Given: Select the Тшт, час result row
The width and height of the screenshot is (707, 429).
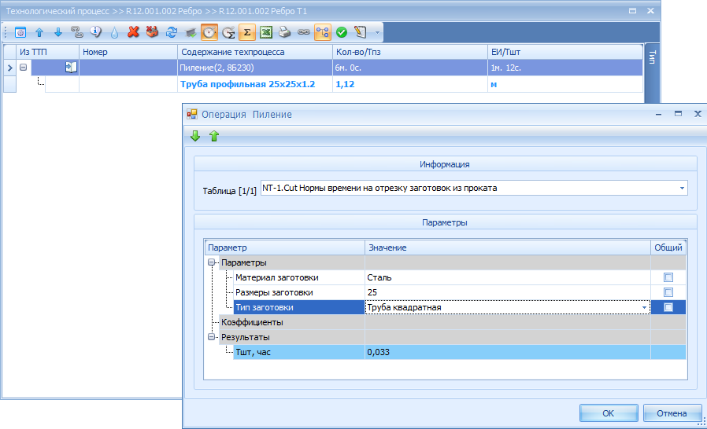Looking at the screenshot, I should click(x=299, y=352).
